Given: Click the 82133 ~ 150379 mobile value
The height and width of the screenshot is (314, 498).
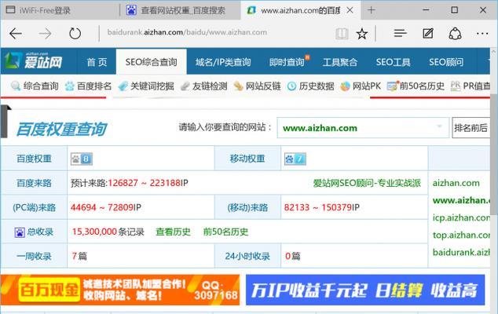Looking at the screenshot, I should pos(317,208).
